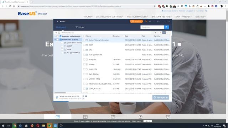The image size is (228, 128).
Task: Switch to details view icon
Action: (164, 33)
